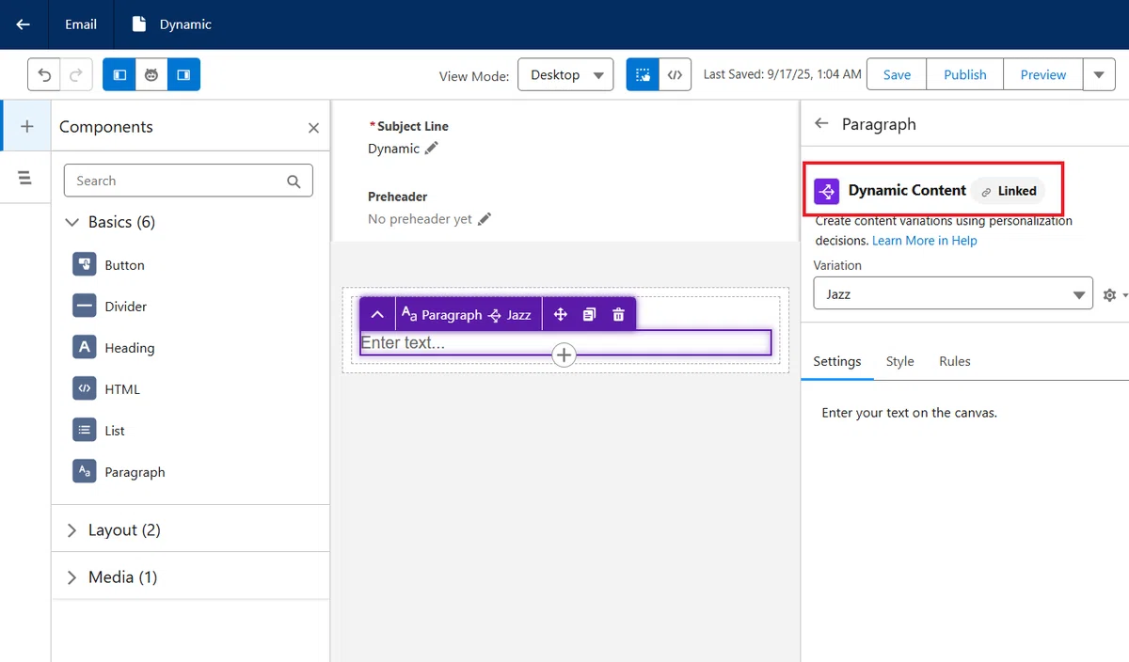Screen dimensions: 1129x662
Task: Select the Divider component icon
Action: [x=85, y=306]
